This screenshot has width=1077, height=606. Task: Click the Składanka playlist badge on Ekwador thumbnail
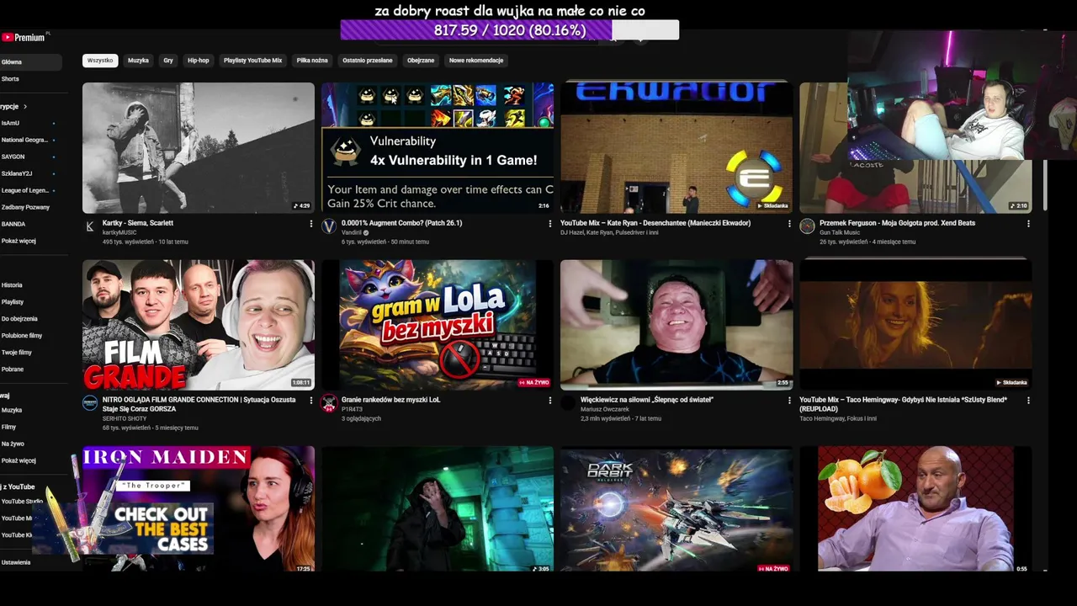coord(773,205)
